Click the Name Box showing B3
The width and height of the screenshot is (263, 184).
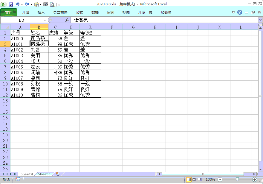point(22,20)
